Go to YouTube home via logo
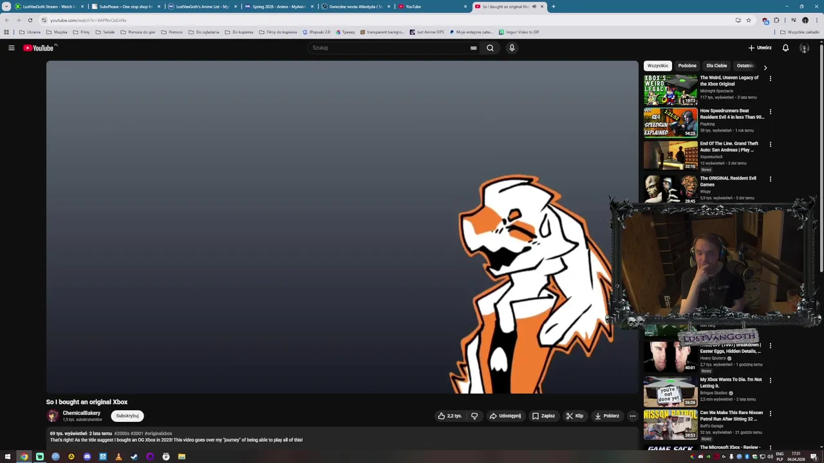 40,48
